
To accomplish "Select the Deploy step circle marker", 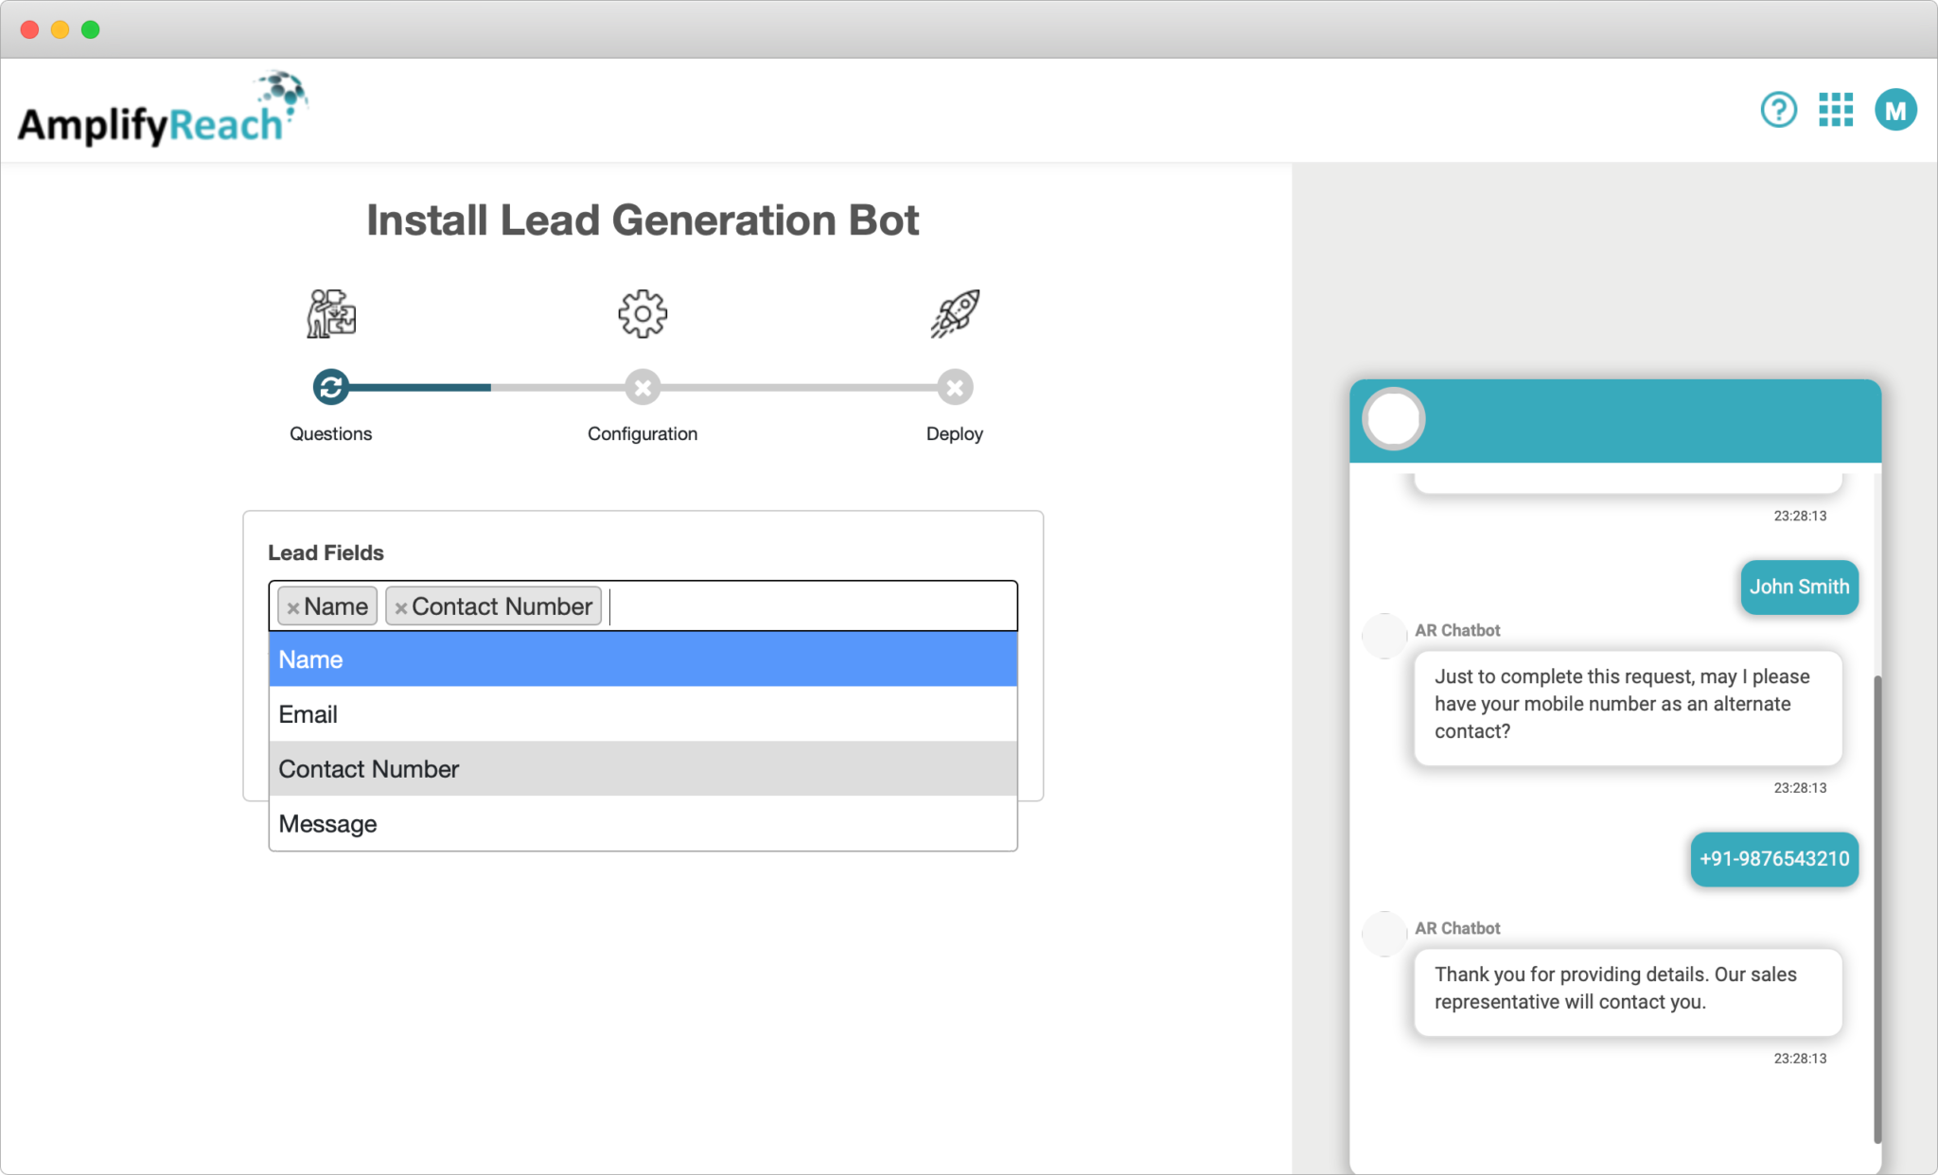I will 954,386.
